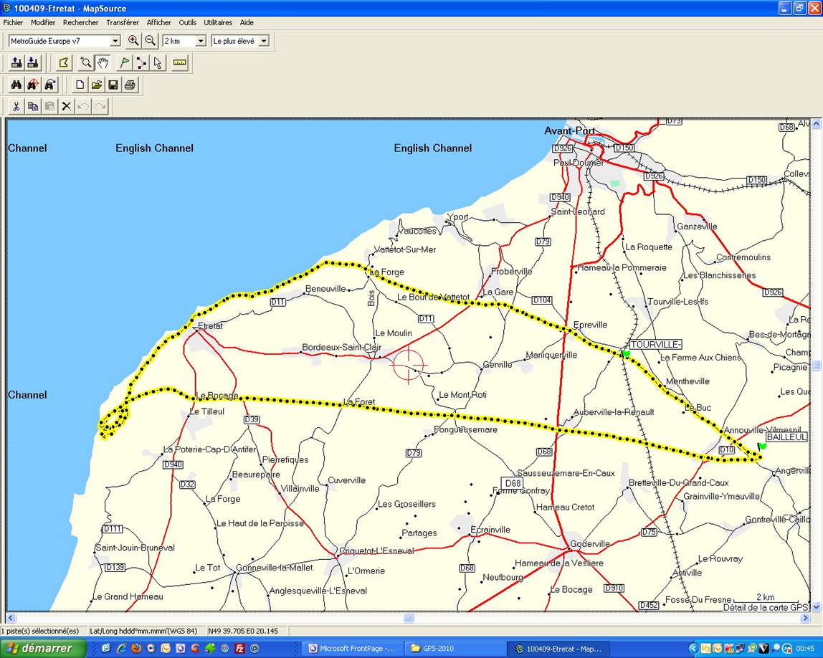Click the red crosshair target on map

click(409, 365)
